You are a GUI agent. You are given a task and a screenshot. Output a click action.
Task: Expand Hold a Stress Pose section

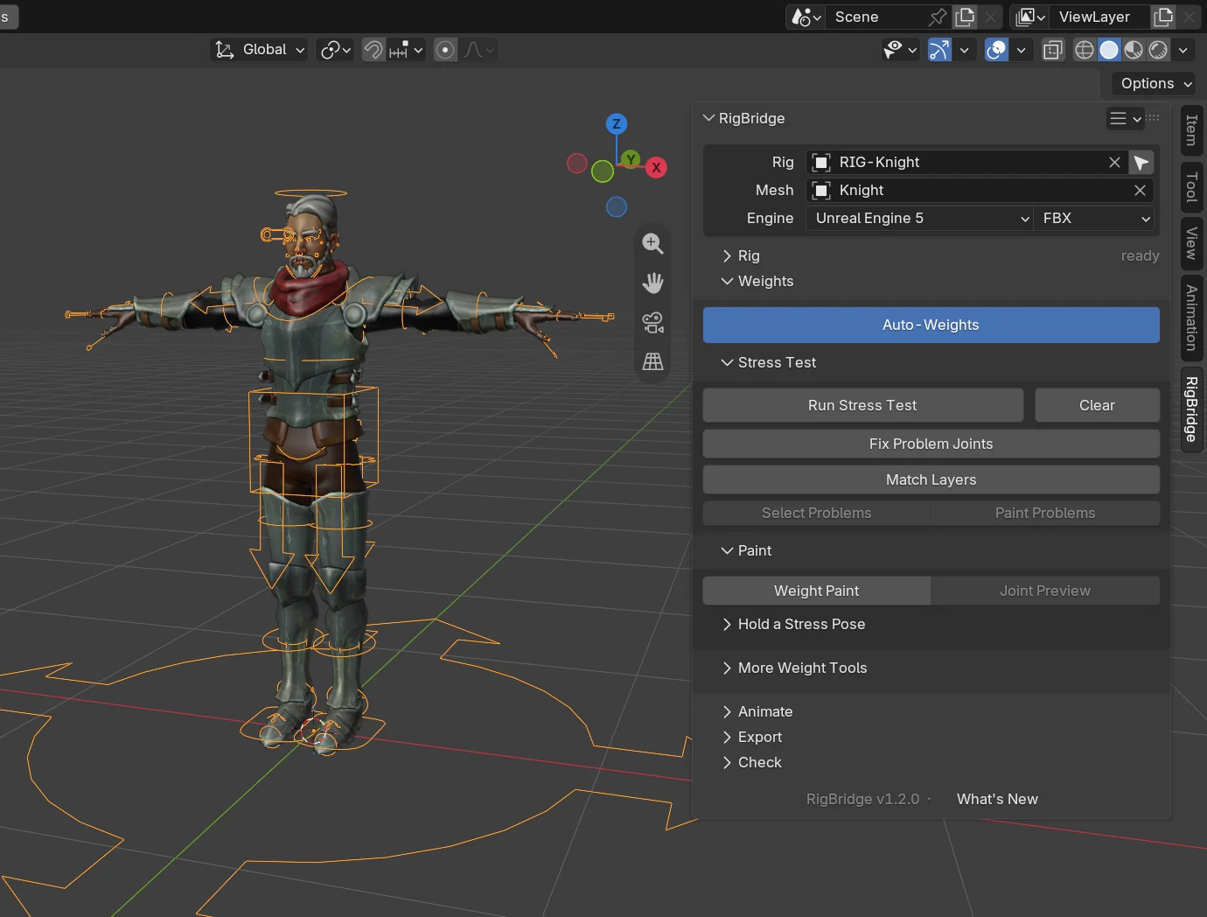tap(792, 624)
